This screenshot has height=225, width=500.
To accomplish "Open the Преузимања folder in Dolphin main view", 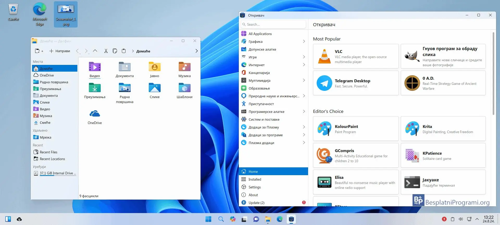I will (95, 88).
